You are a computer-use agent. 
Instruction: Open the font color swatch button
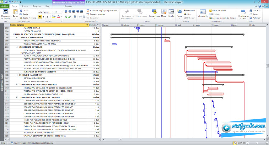click(x=58, y=17)
